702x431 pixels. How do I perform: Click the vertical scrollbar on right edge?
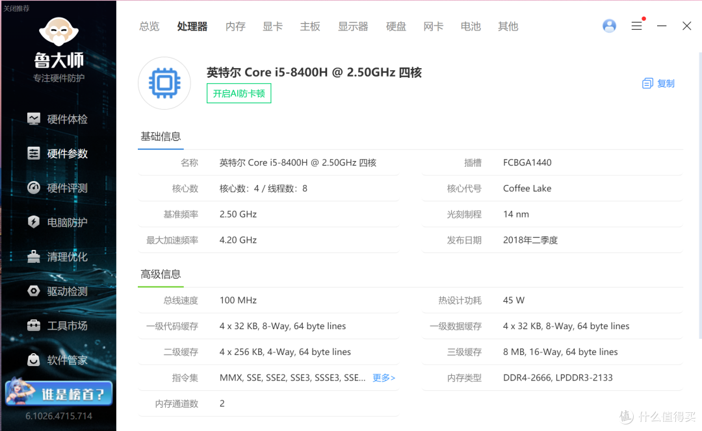(700, 195)
